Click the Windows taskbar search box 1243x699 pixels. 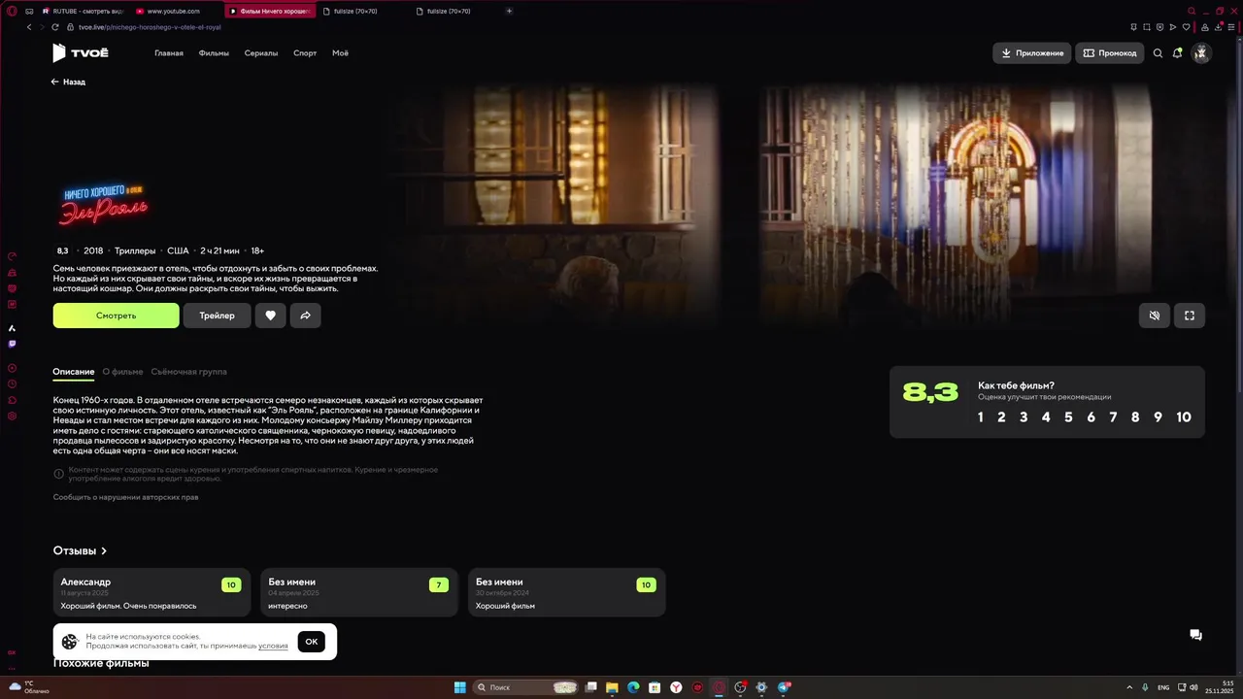526,687
